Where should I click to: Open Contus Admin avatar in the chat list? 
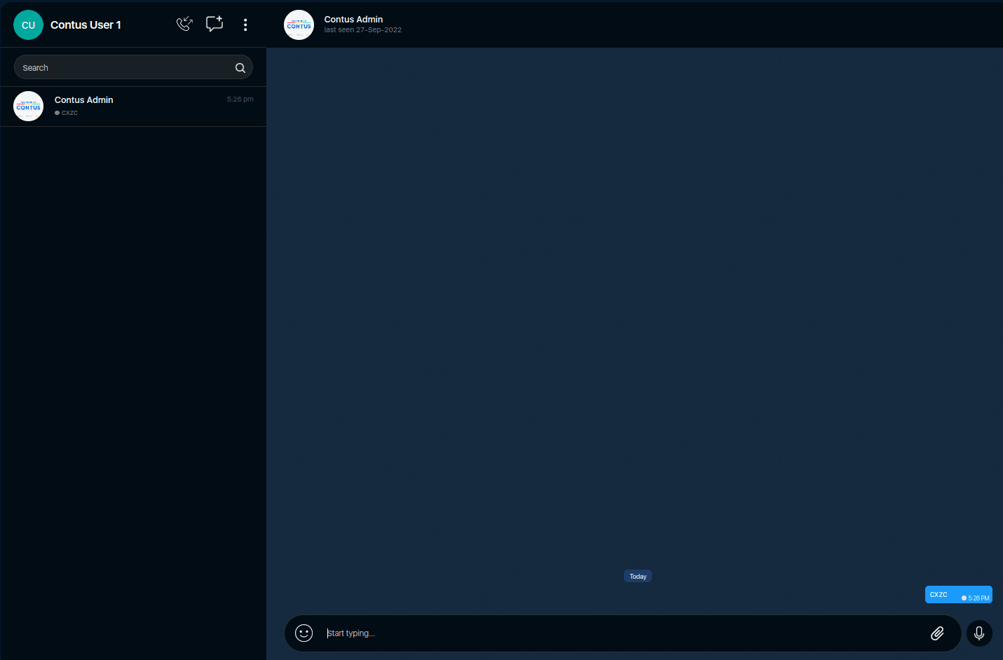point(29,106)
